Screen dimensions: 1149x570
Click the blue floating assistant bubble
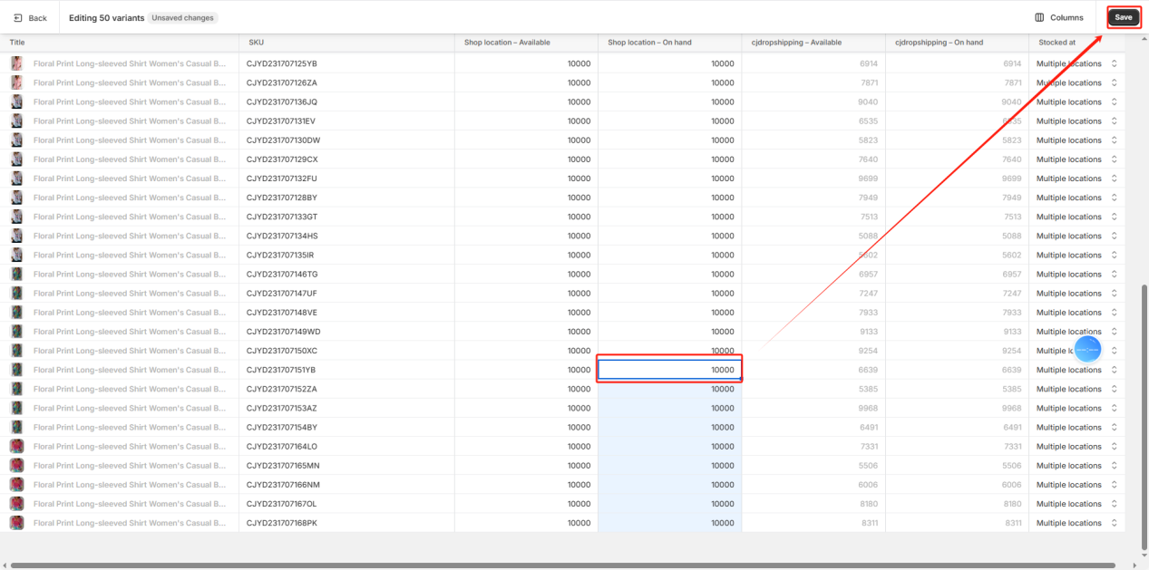pos(1087,349)
